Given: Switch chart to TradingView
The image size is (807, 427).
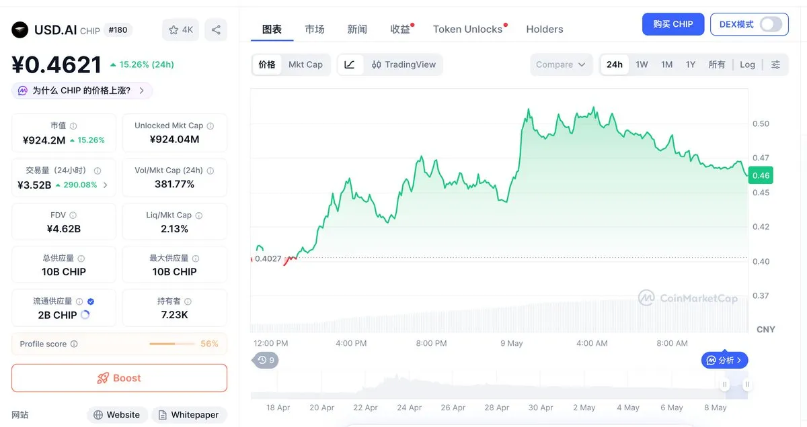Looking at the screenshot, I should pyautogui.click(x=403, y=64).
